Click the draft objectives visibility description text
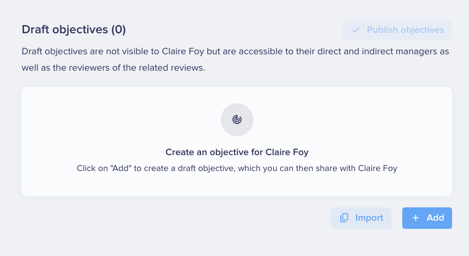The height and width of the screenshot is (256, 469). [x=235, y=59]
